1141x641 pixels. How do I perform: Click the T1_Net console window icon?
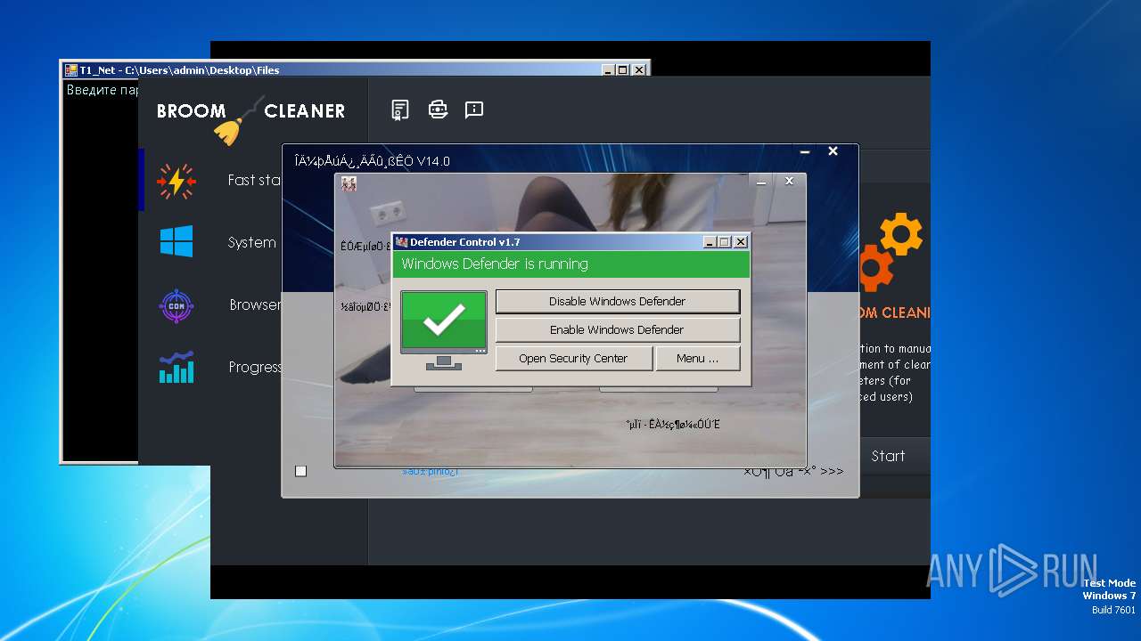[71, 70]
